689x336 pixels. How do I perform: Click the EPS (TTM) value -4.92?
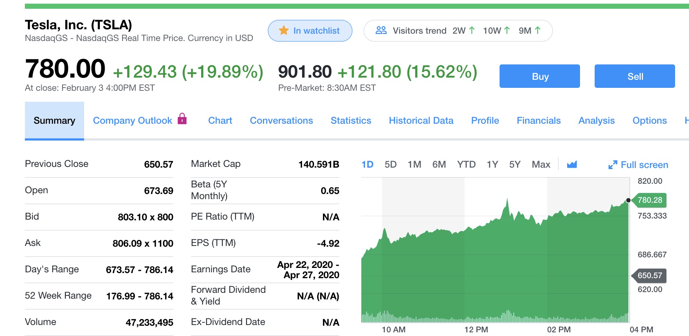(328, 243)
